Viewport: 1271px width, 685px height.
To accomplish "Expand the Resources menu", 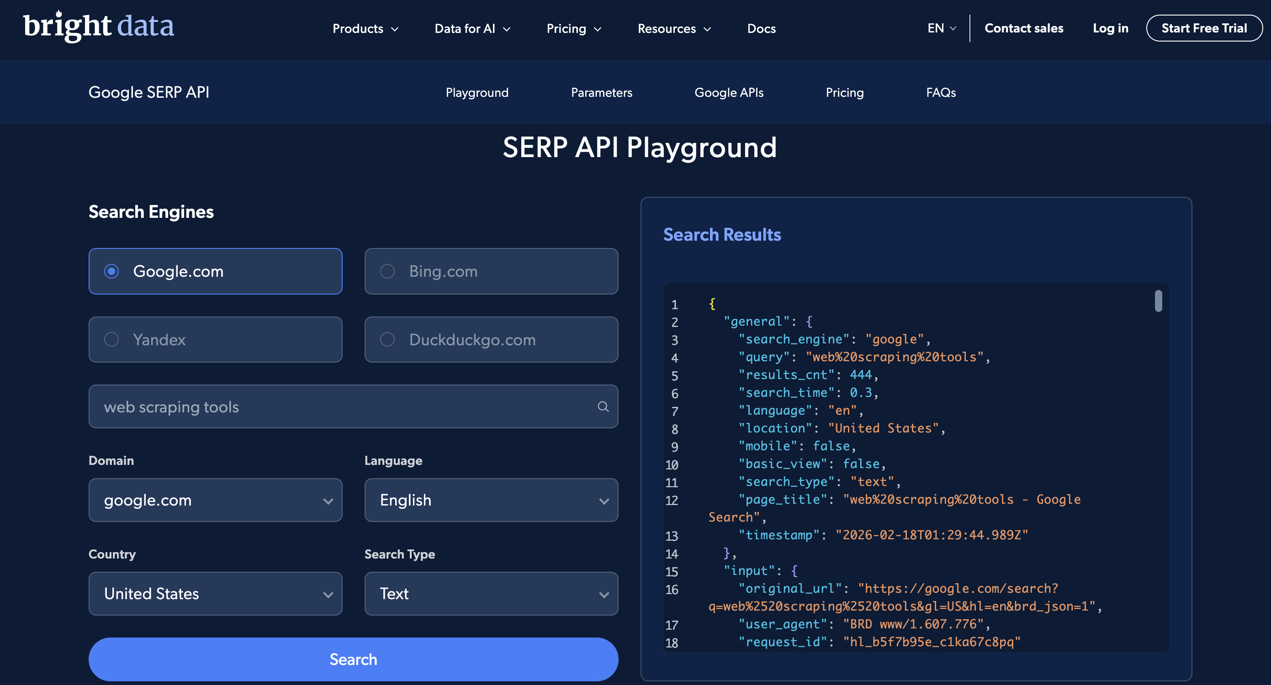I will [x=673, y=28].
